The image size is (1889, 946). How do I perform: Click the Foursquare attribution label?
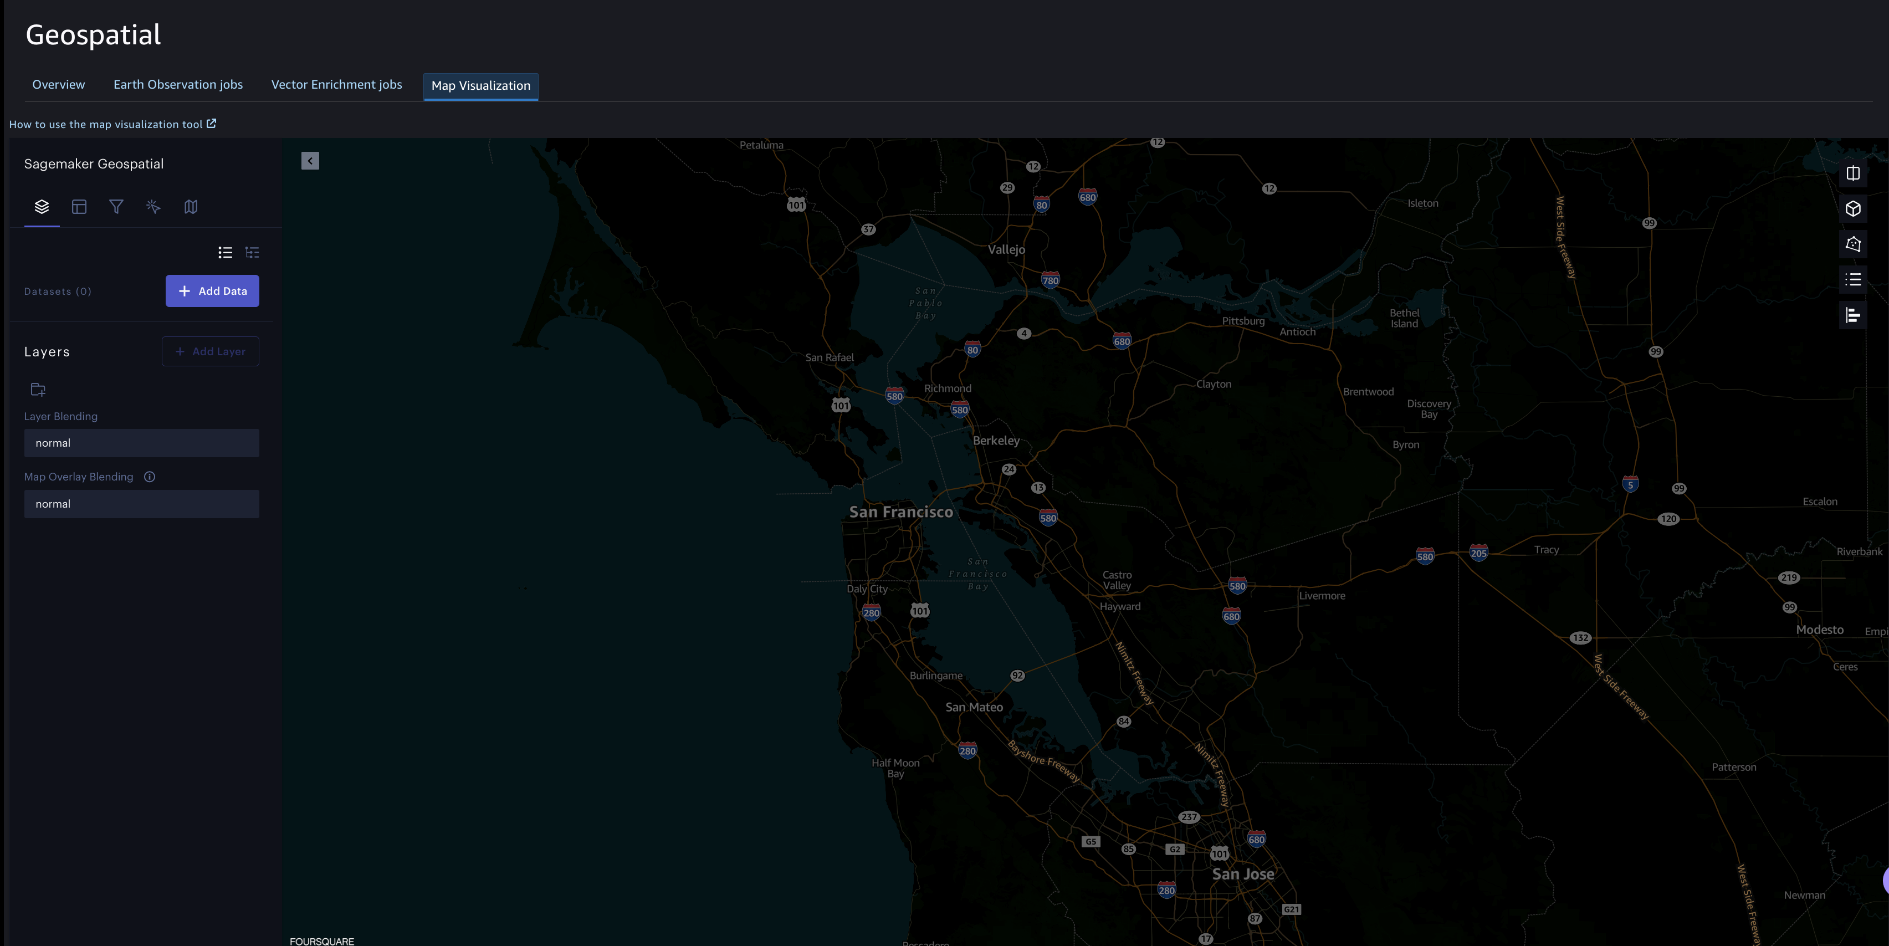[321, 940]
